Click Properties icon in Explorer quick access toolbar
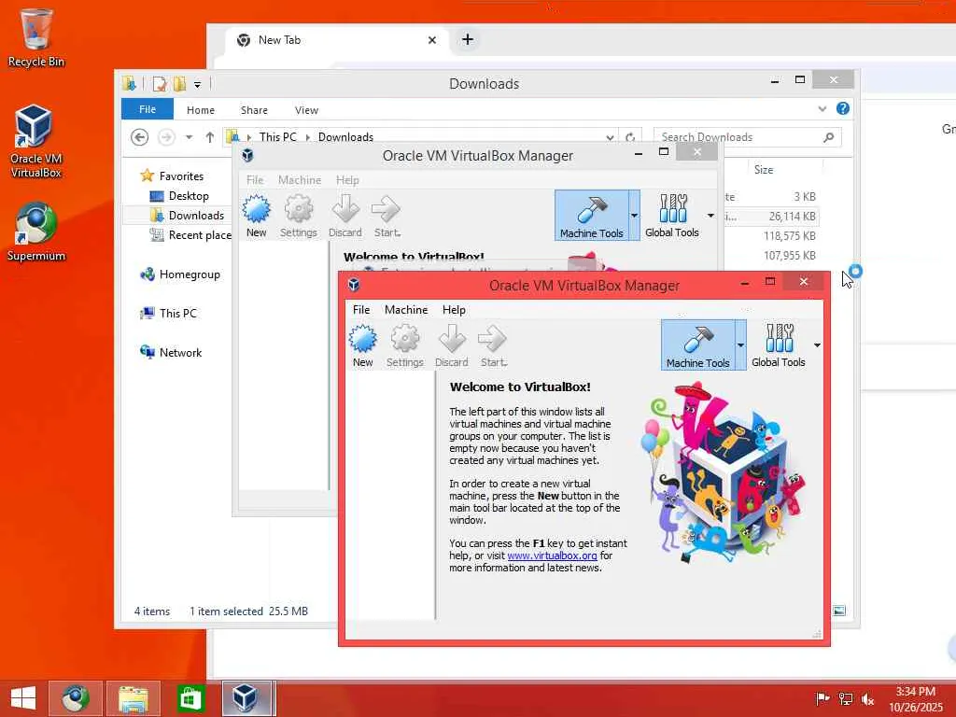956x717 pixels. point(160,83)
